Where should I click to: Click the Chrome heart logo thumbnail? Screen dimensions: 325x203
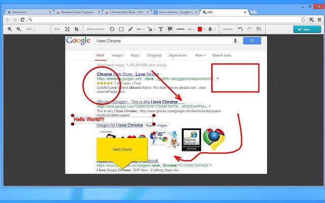coord(214,139)
